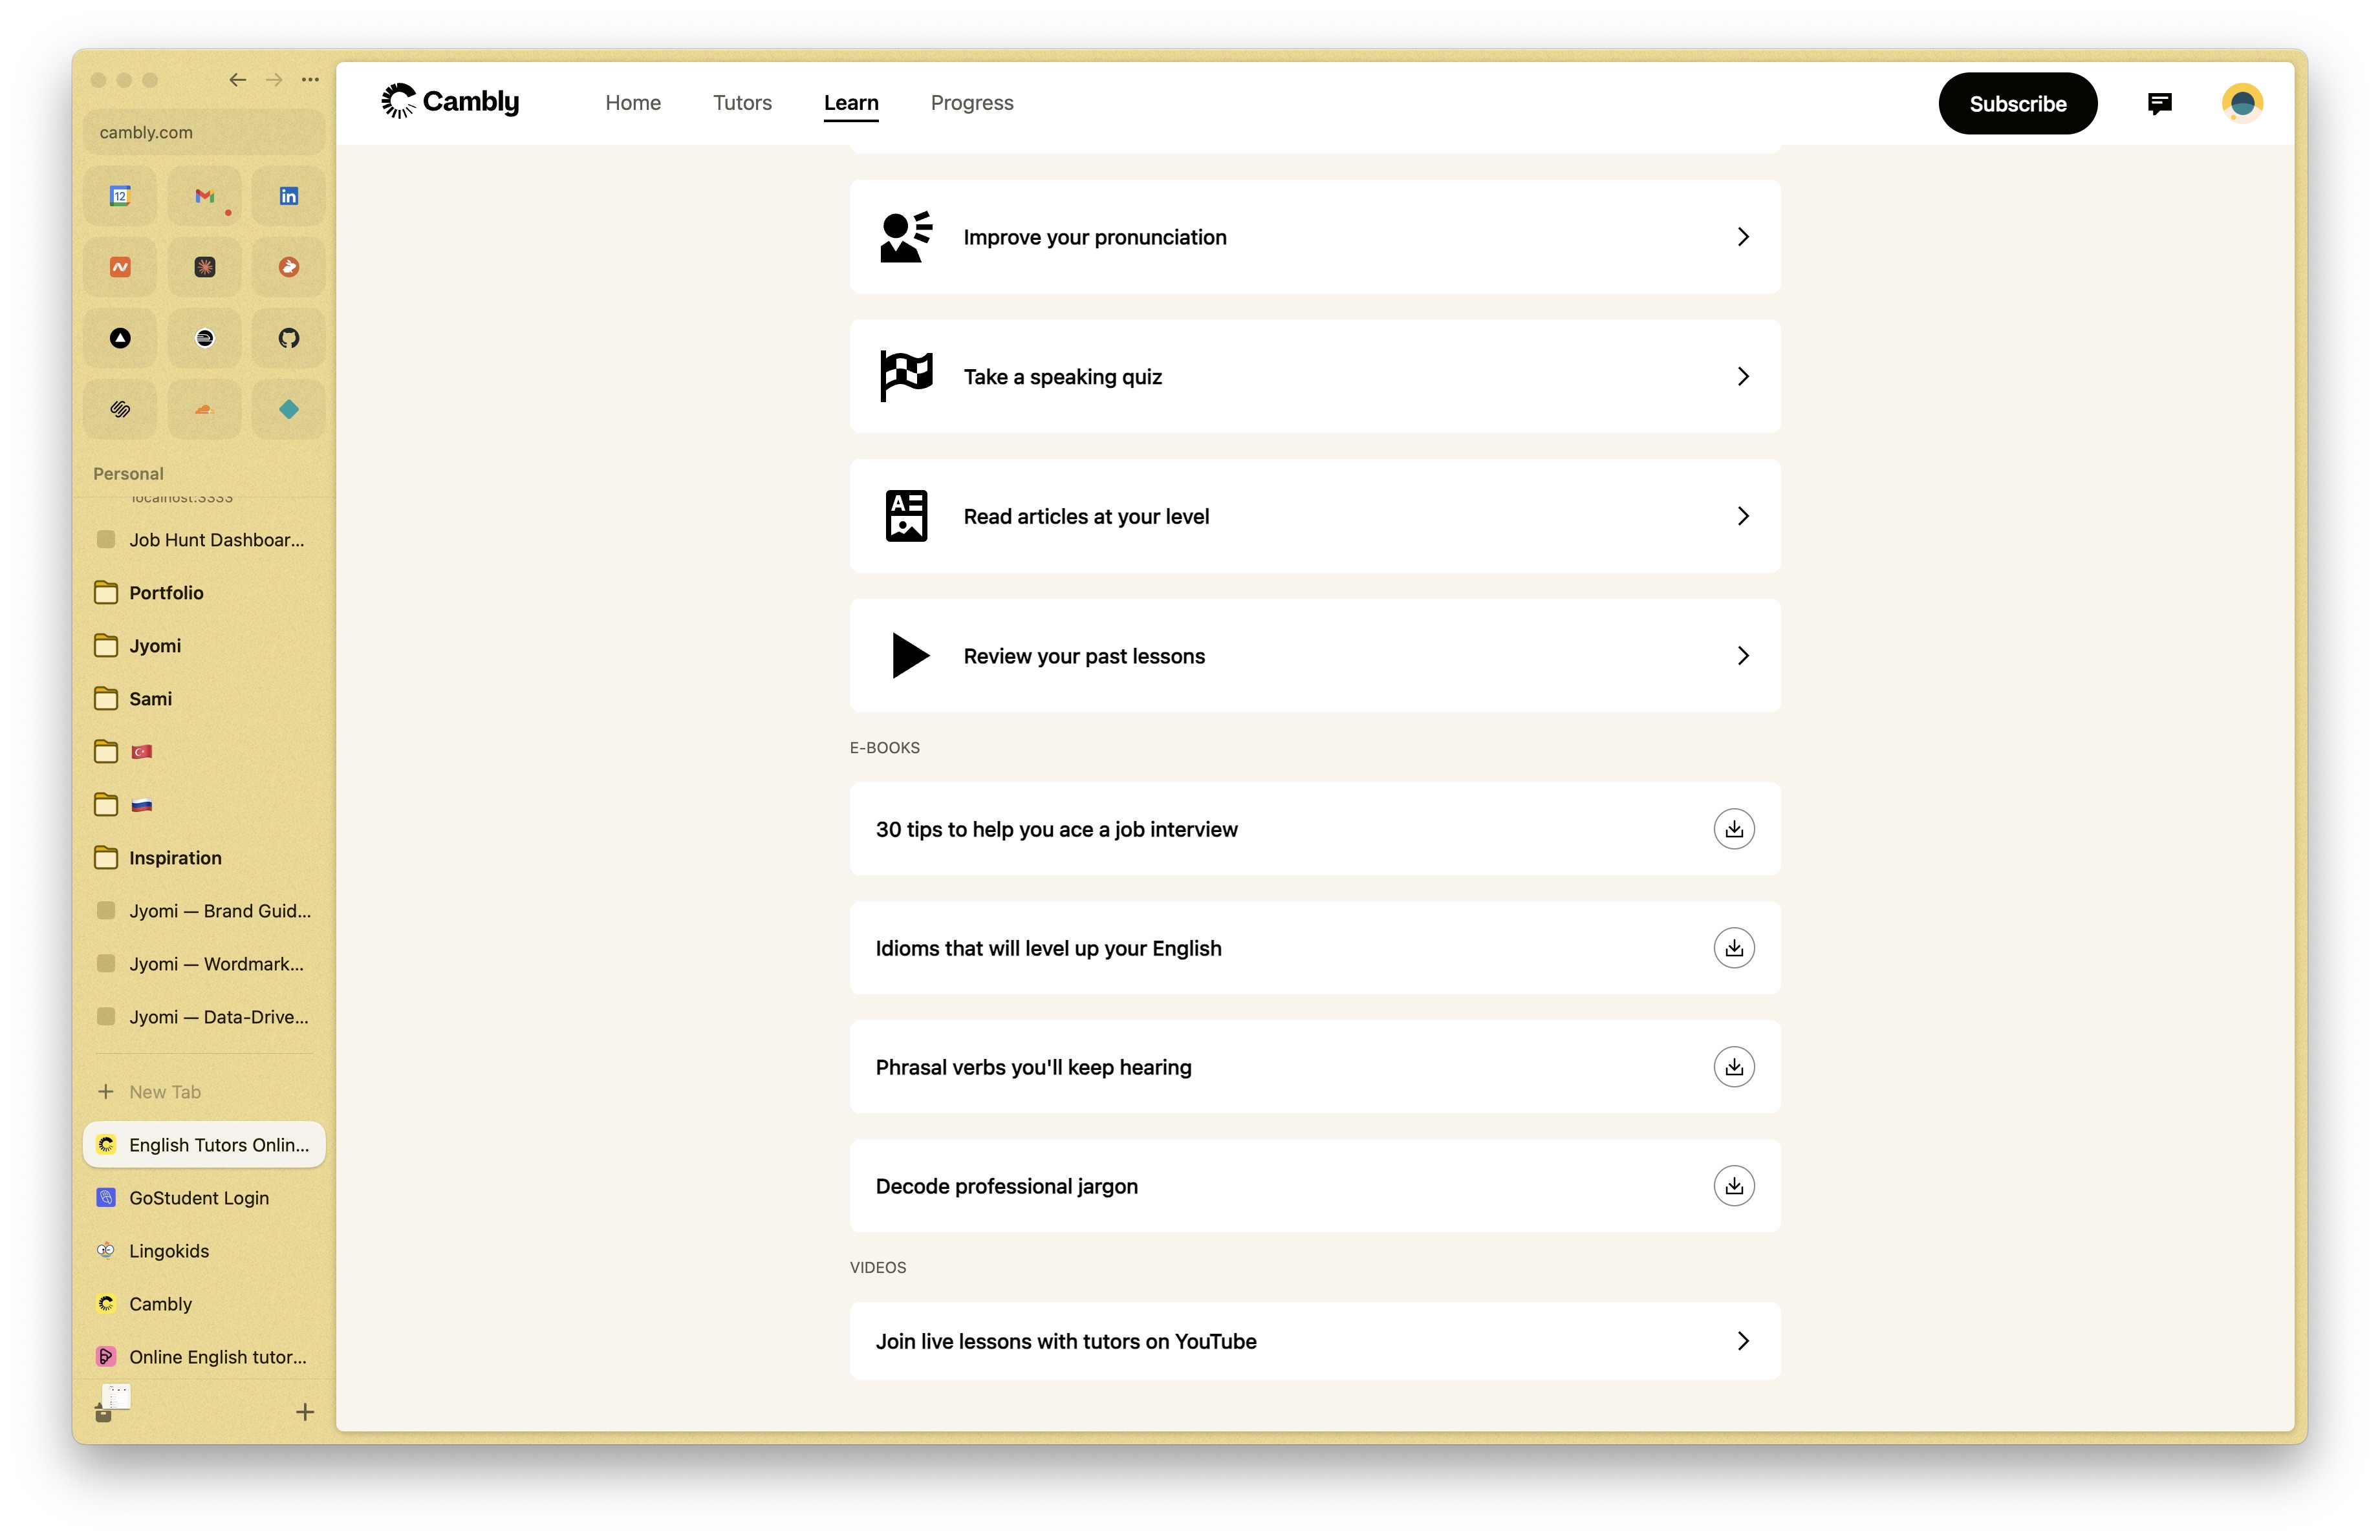Expand the Sami folder

(x=150, y=698)
